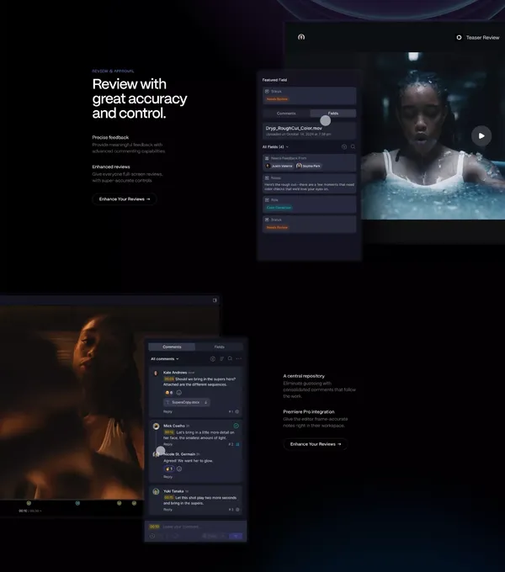The image size is (505, 572).
Task: Click the blue icon beside #2 on Mick's comment
Action: (237, 444)
